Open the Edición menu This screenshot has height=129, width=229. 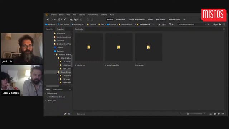coord(61,15)
